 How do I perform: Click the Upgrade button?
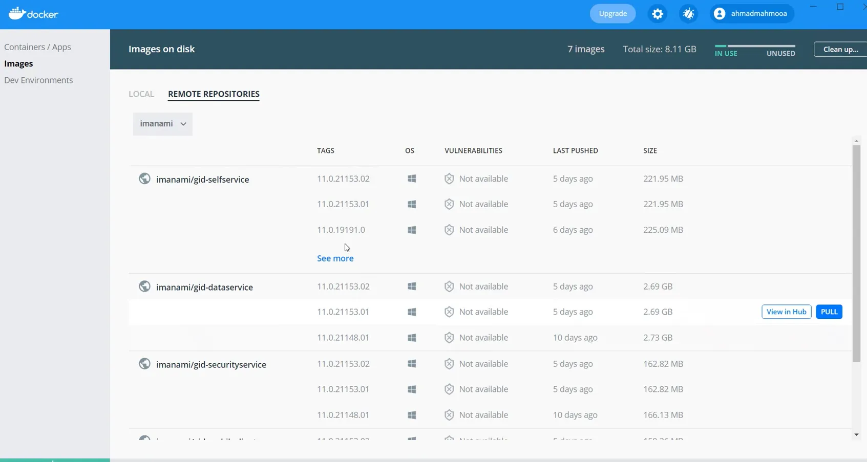click(x=613, y=14)
